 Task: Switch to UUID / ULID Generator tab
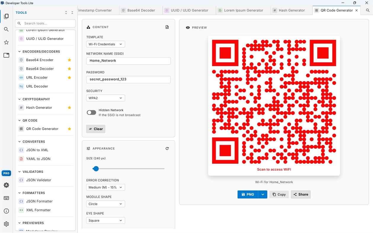click(x=189, y=10)
